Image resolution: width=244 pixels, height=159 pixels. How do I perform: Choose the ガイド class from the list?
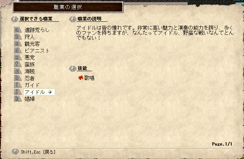point(32,85)
